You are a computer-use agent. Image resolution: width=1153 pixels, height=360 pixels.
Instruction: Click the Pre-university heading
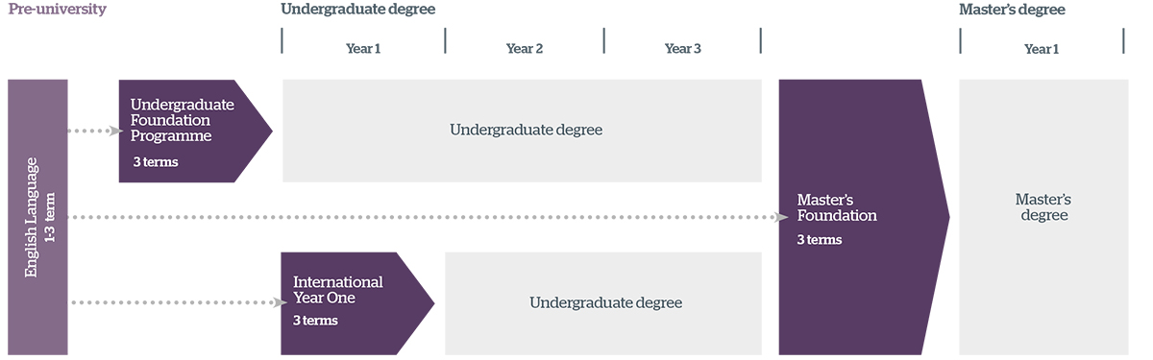[57, 10]
